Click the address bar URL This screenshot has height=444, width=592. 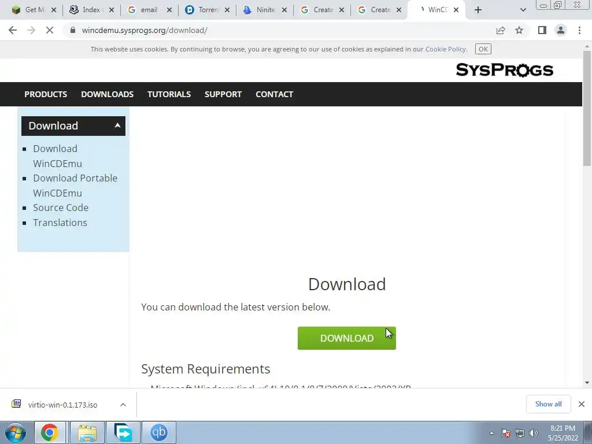pos(145,30)
